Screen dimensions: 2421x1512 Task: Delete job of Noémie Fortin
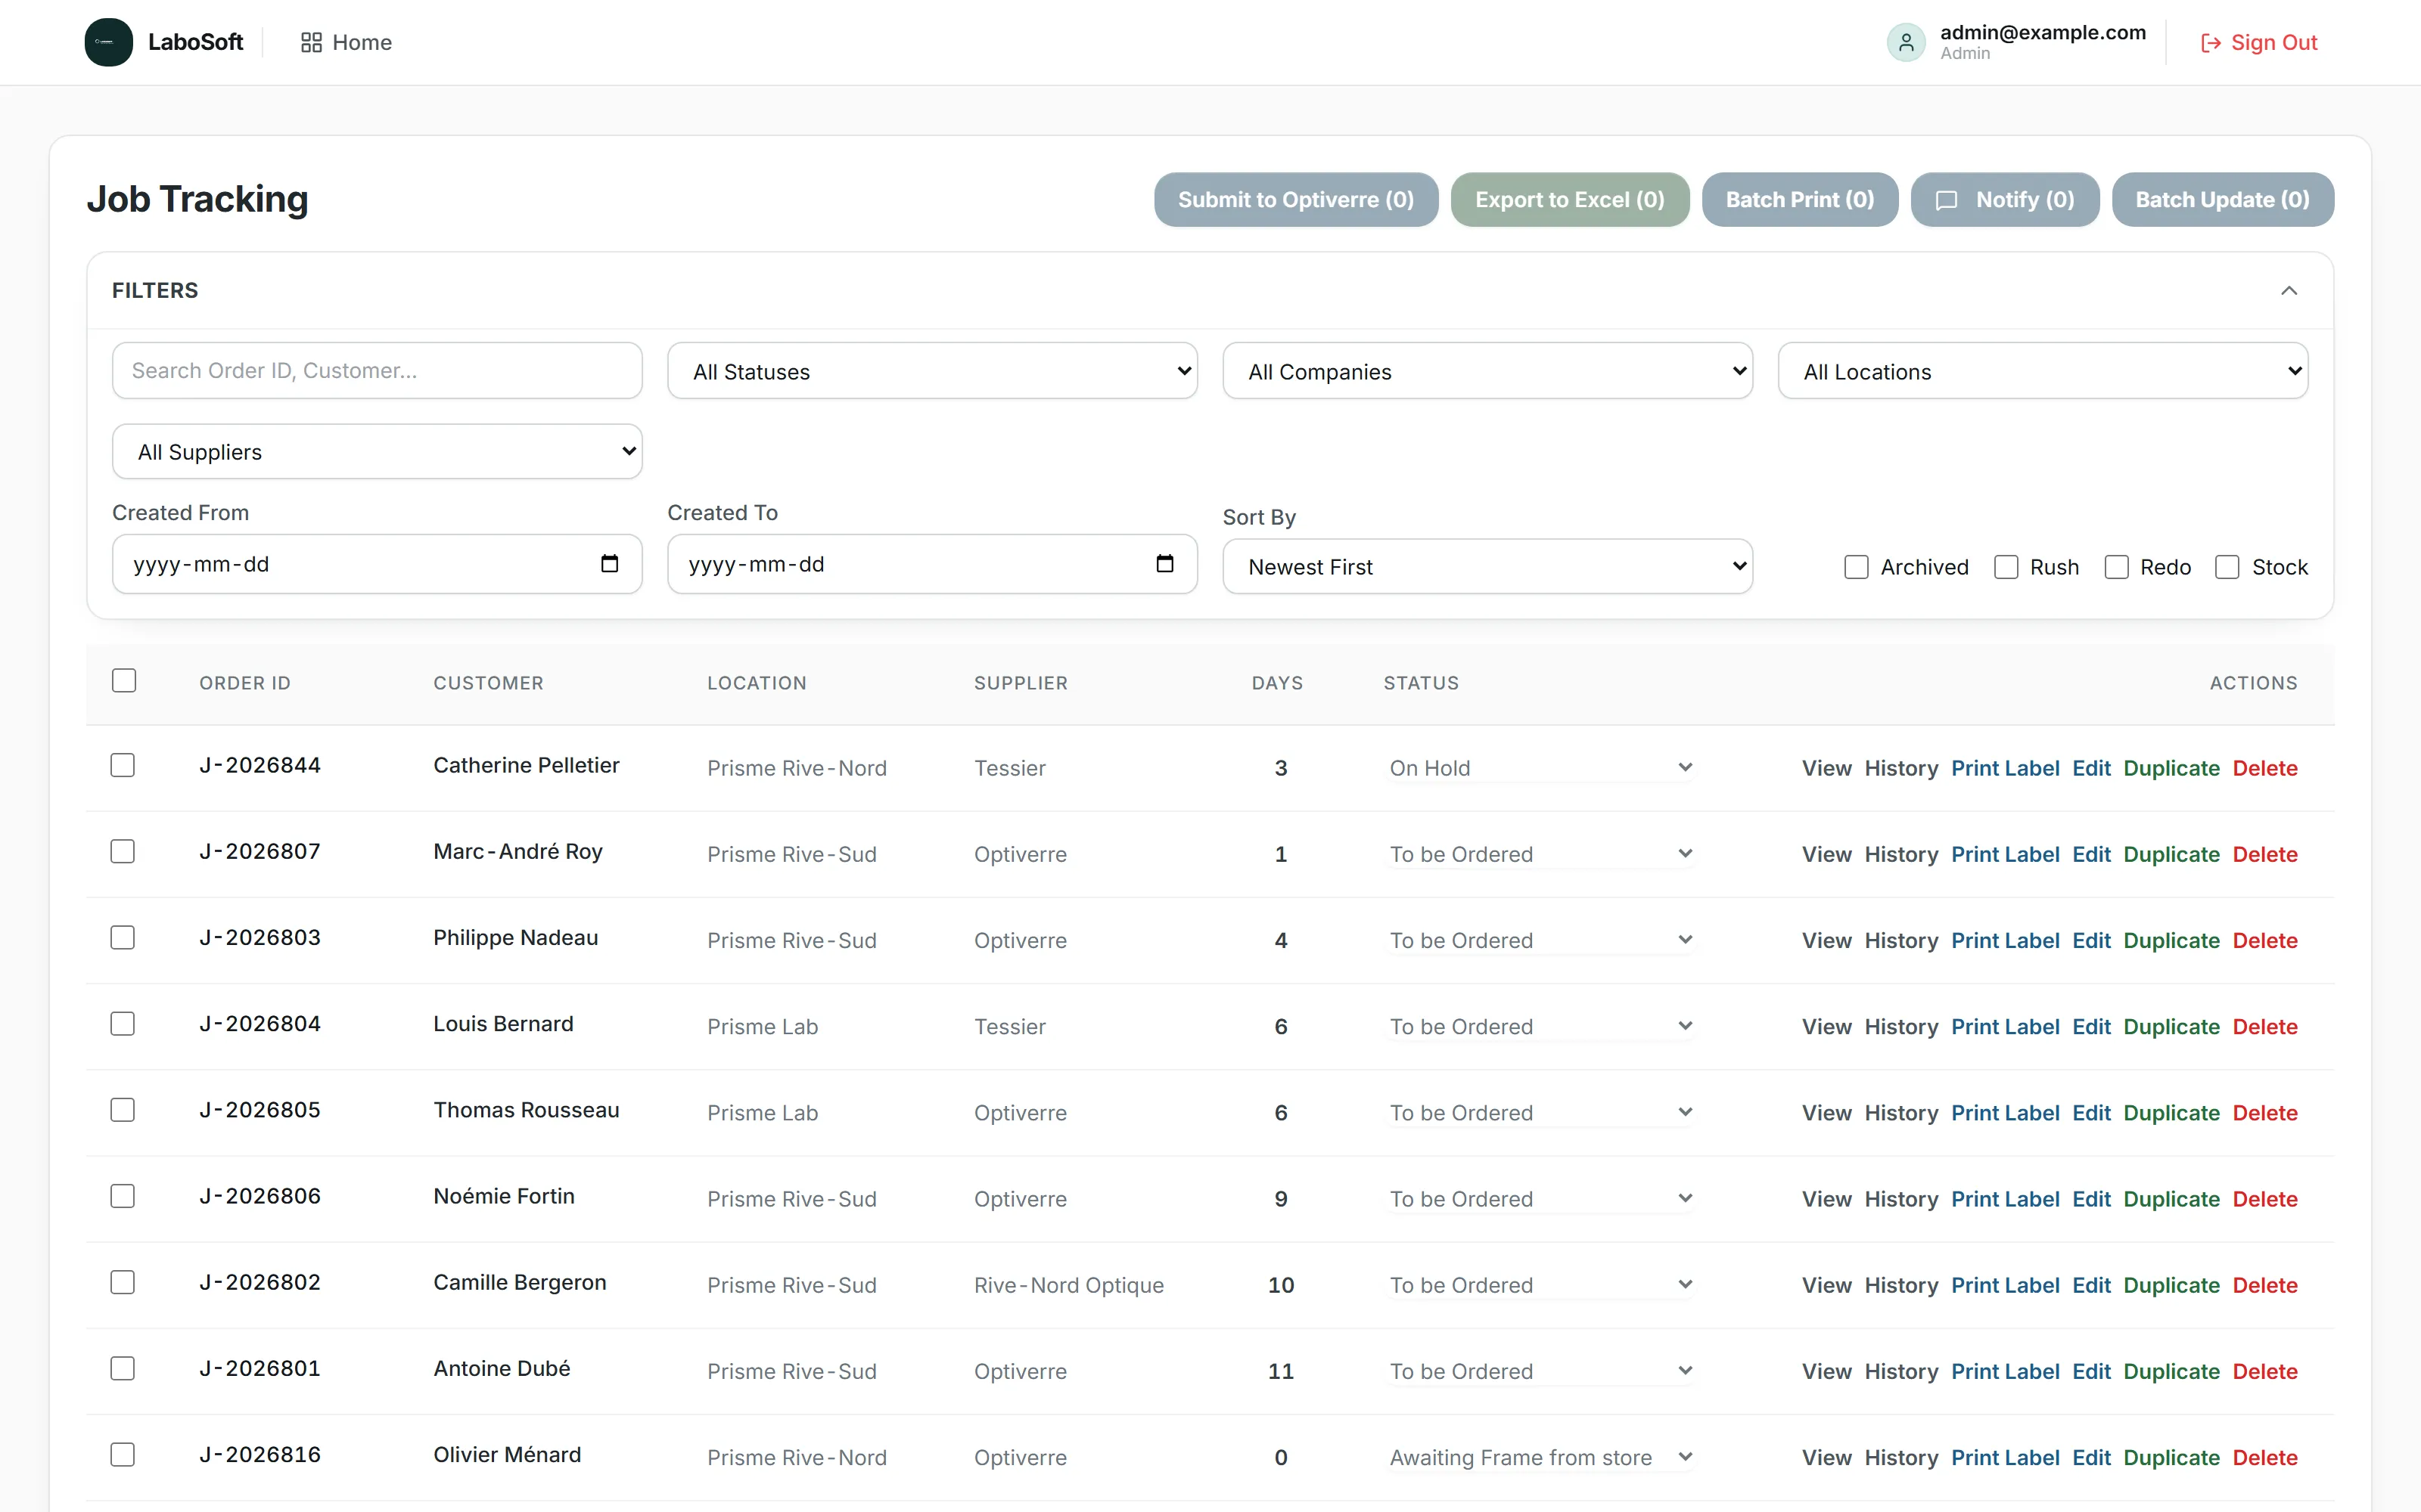tap(2265, 1199)
